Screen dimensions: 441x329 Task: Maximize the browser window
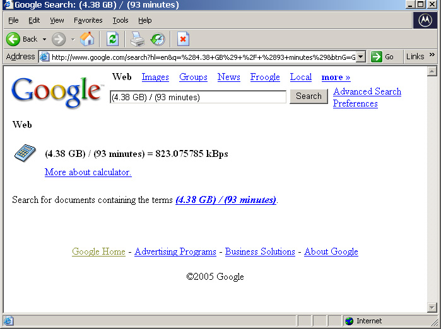(x=420, y=4)
